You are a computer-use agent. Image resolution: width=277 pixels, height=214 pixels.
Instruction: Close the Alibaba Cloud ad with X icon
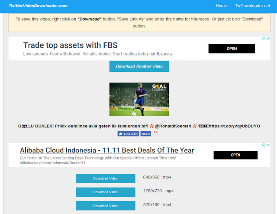coord(268,145)
